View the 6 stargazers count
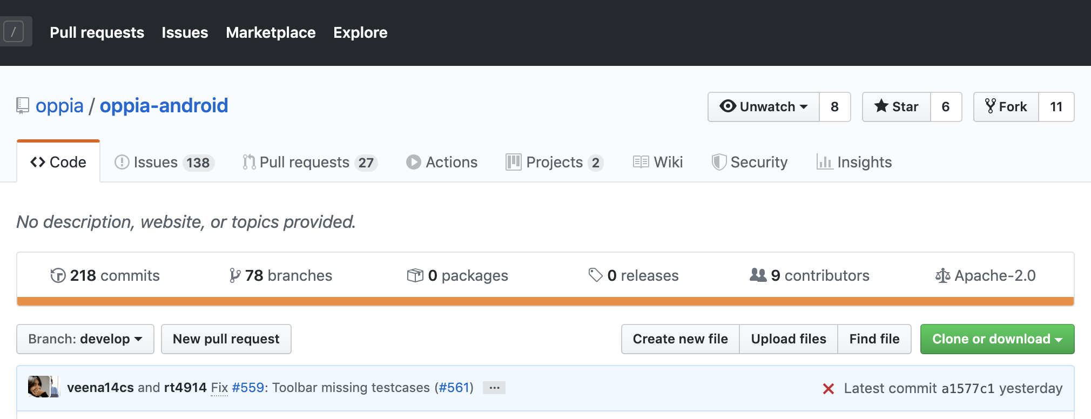The image size is (1091, 419). point(946,107)
